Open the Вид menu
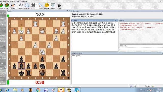Image resolution: width=163 pixels, height=92 pixels. point(4,1)
